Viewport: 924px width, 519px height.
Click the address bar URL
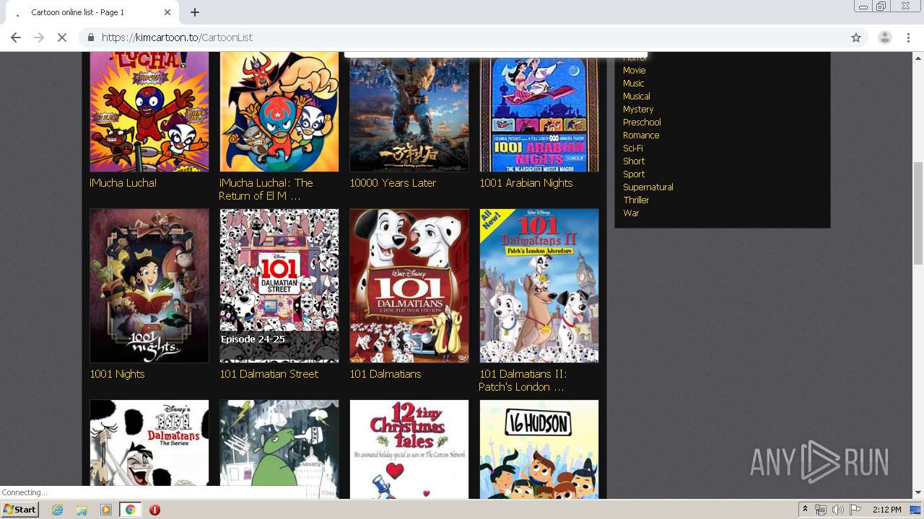[177, 37]
